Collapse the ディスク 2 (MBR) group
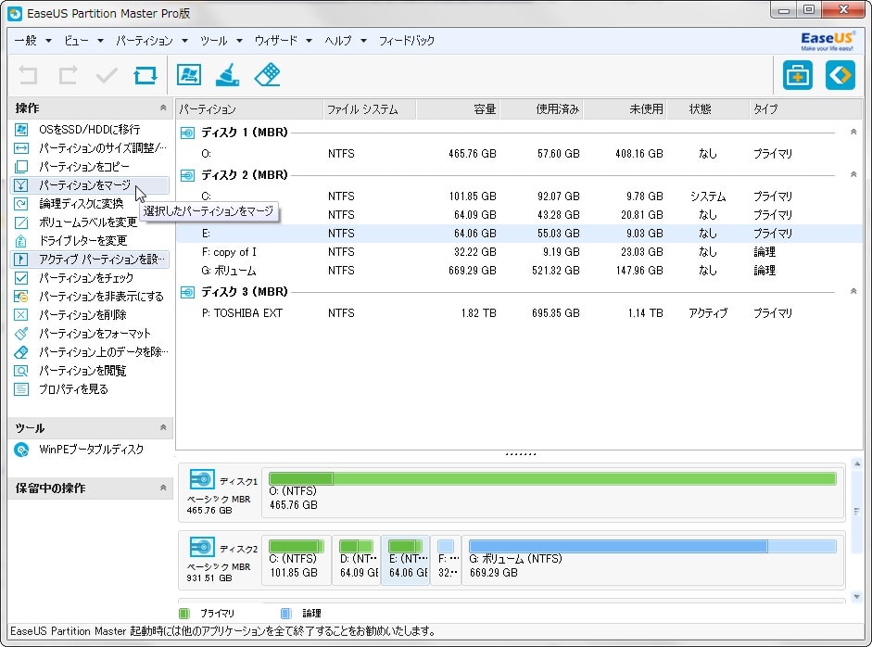Image resolution: width=872 pixels, height=647 pixels. tap(853, 174)
